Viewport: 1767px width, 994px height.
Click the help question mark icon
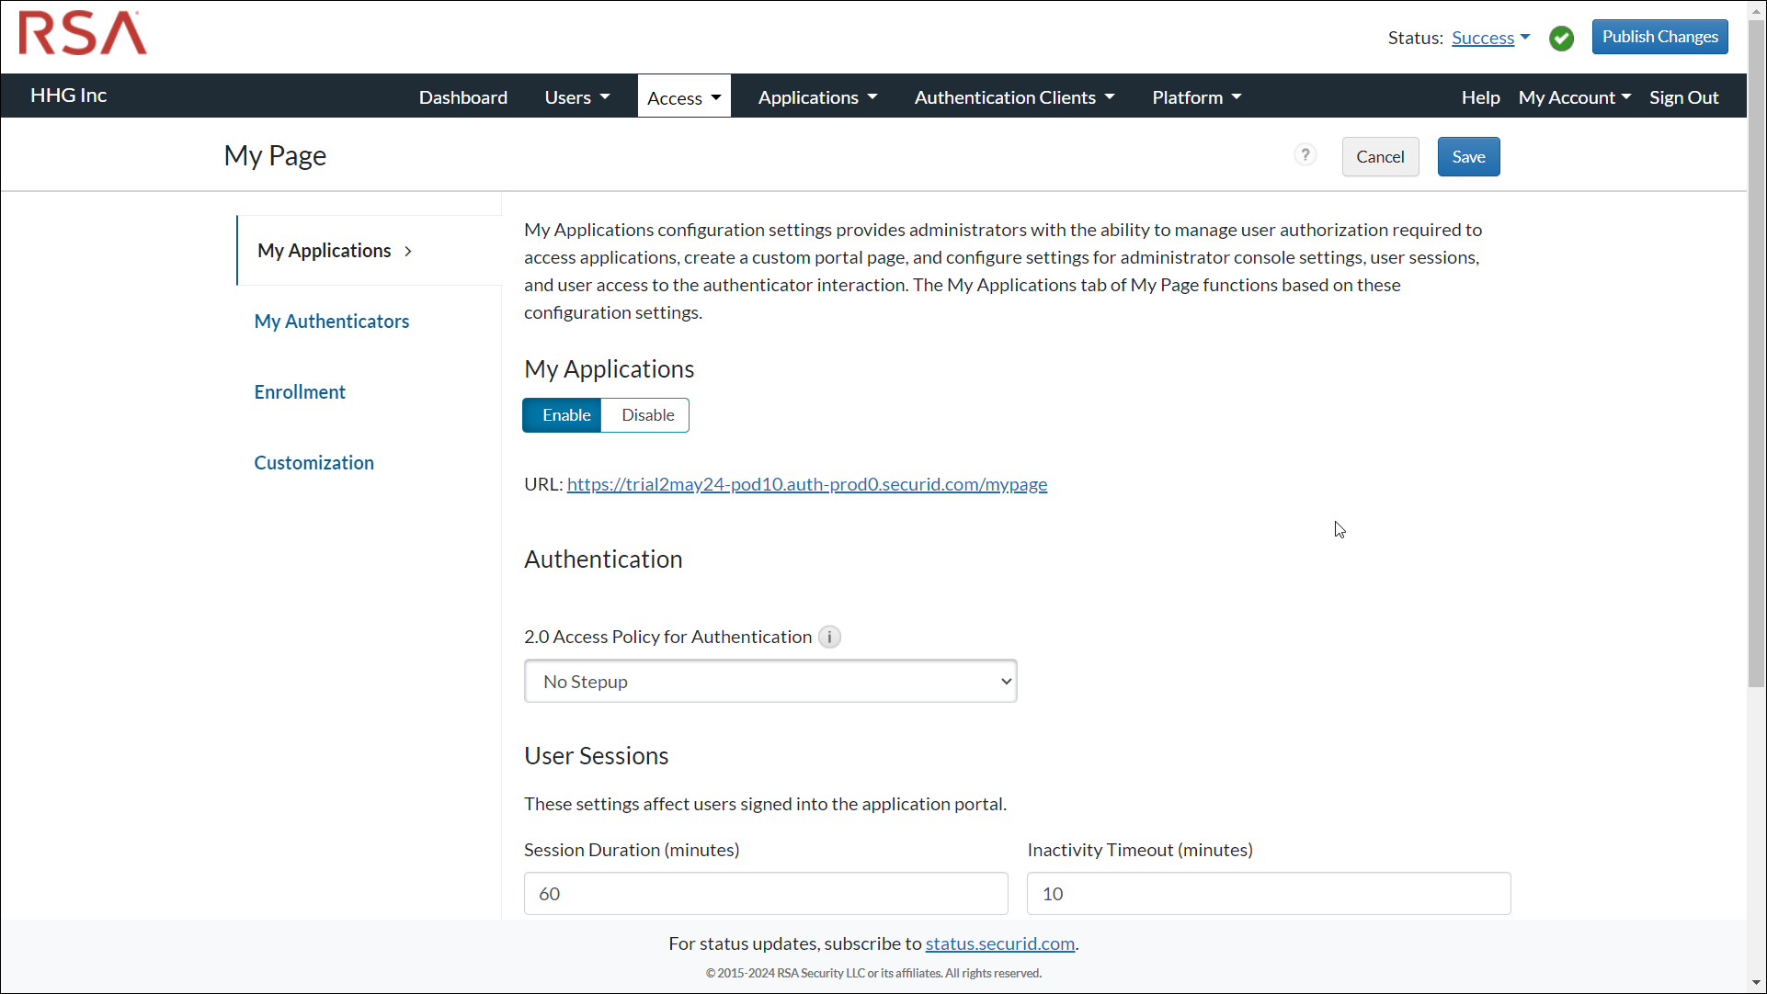1305,154
